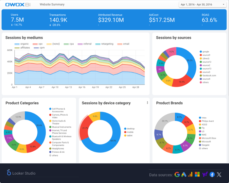Click the Transactions decrease arrow icon
The height and width of the screenshot is (183, 229).
pyautogui.click(x=50, y=25)
